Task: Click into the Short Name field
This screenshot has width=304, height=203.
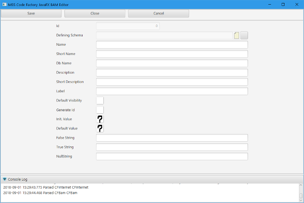Action: pyautogui.click(x=172, y=54)
